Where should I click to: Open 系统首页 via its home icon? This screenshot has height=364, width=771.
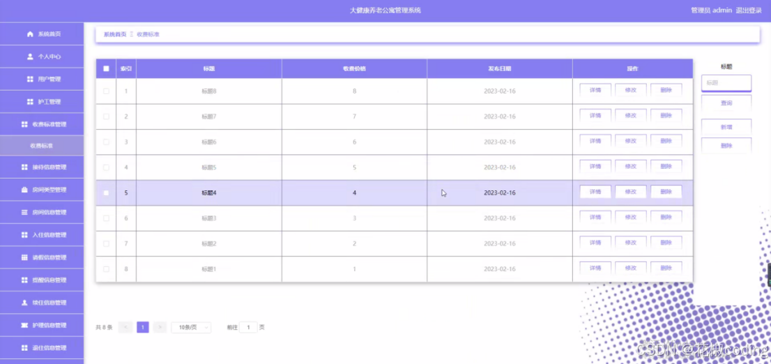pos(31,34)
